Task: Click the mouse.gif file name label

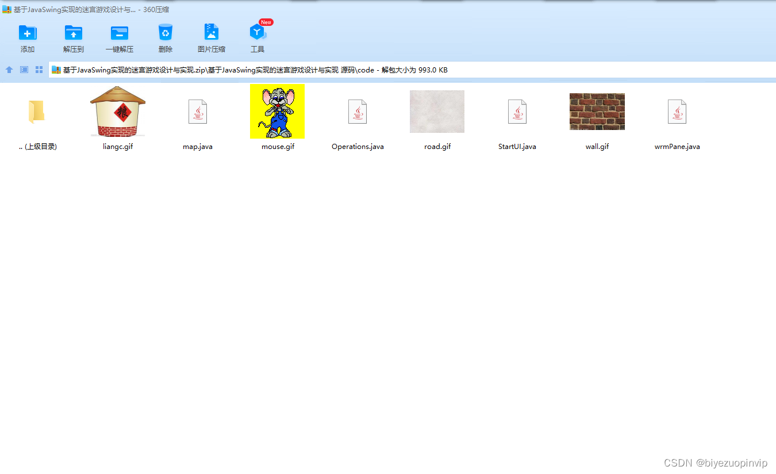Action: (278, 147)
